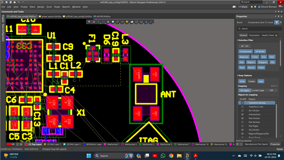Viewport: 284px width, 160px height.
Task: Select Current Layer snapping mode
Action: point(258,90)
